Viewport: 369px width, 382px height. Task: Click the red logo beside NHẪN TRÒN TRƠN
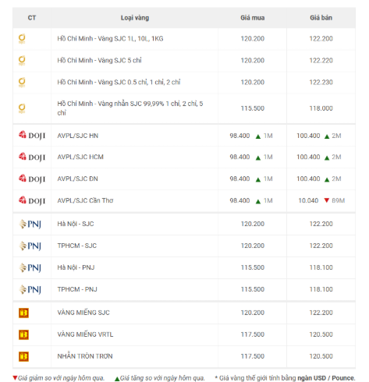[x=23, y=356]
